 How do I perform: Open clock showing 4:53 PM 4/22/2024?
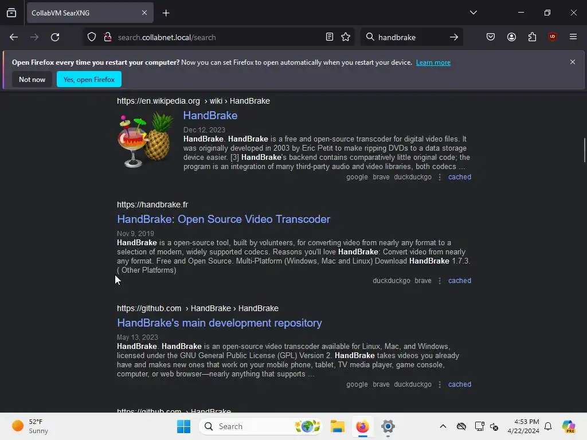click(x=523, y=426)
